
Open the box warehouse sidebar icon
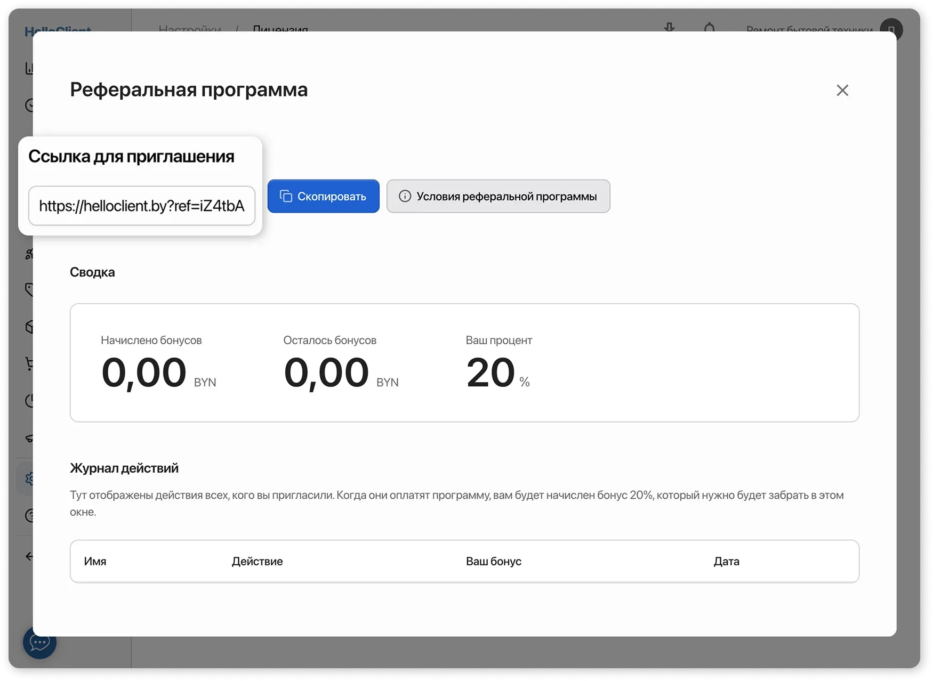(x=29, y=327)
